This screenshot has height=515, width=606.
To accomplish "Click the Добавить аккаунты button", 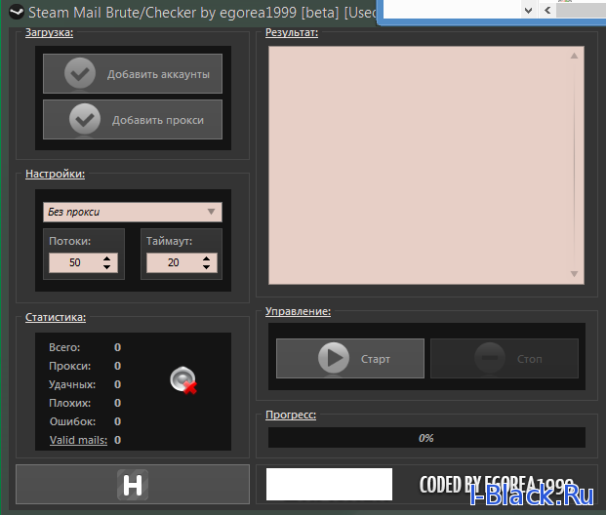I will point(133,73).
